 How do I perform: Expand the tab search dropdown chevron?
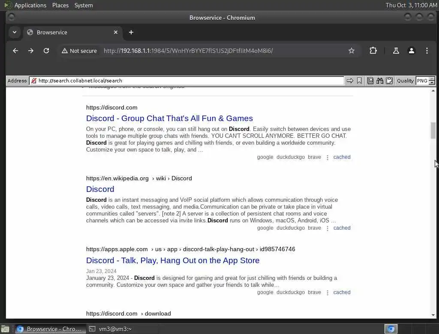pos(15,32)
